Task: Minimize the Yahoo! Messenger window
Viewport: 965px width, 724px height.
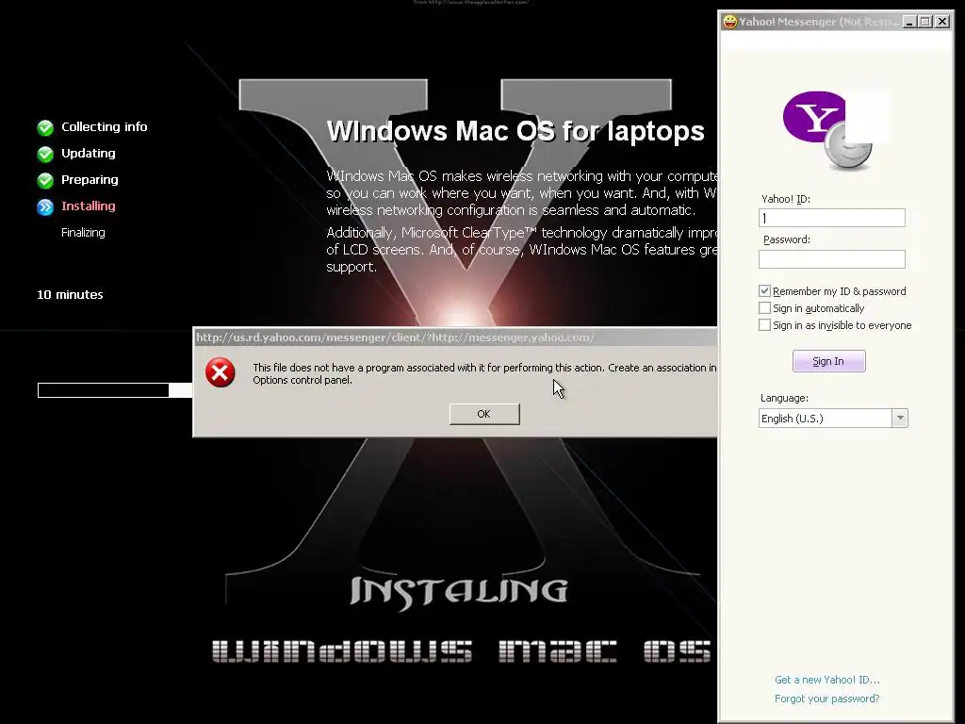Action: (909, 22)
